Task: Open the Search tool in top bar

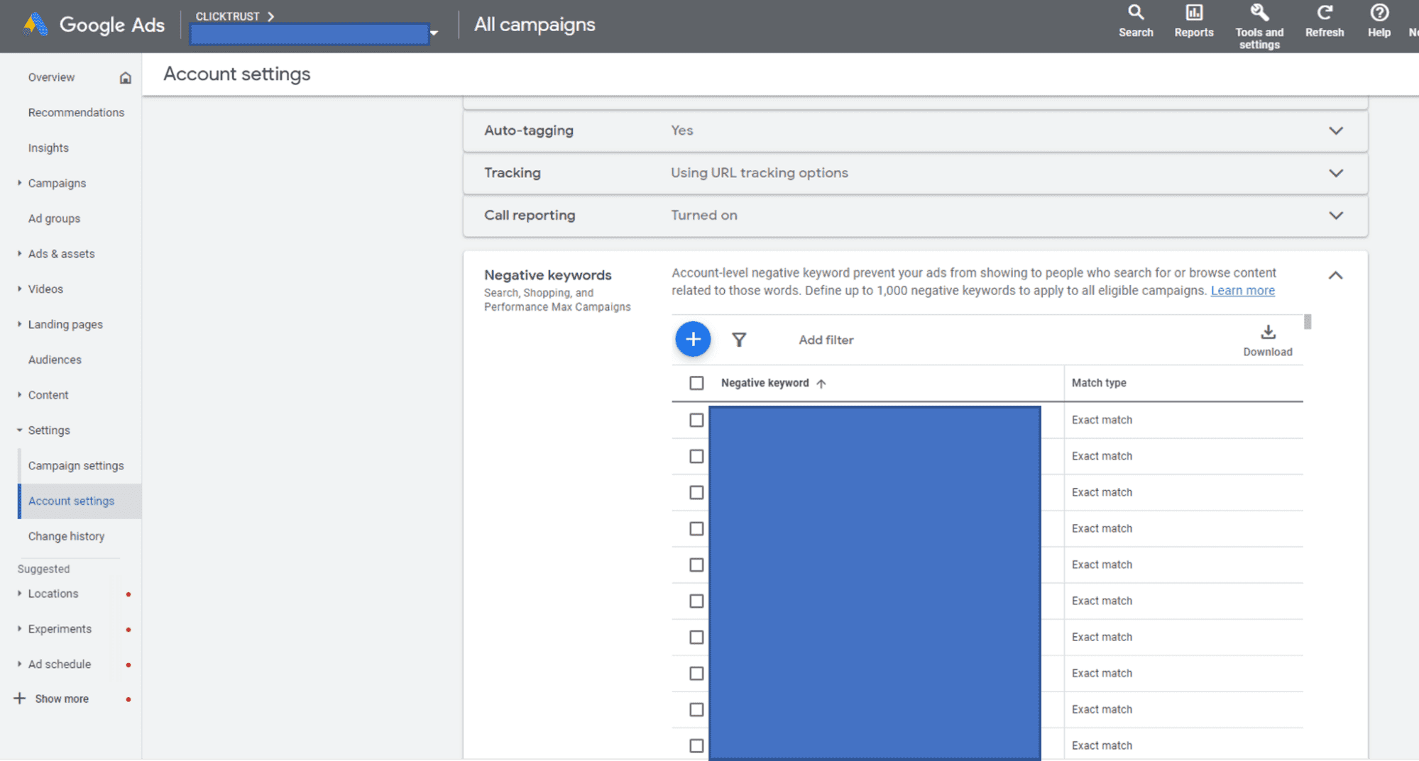Action: (x=1136, y=21)
